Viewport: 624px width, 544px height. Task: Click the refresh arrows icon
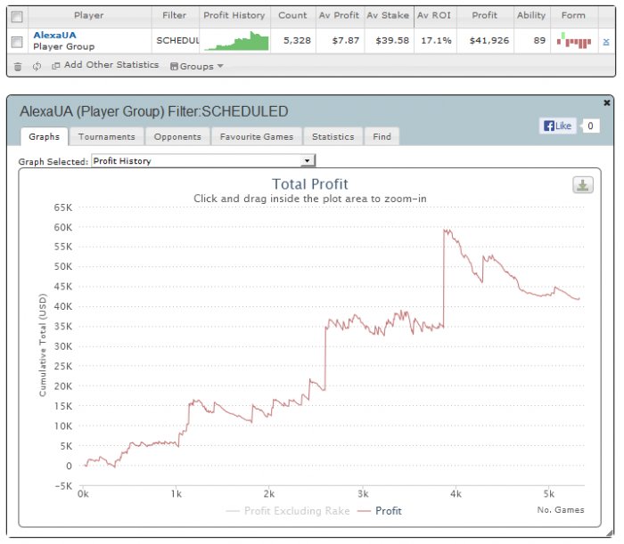[x=37, y=67]
